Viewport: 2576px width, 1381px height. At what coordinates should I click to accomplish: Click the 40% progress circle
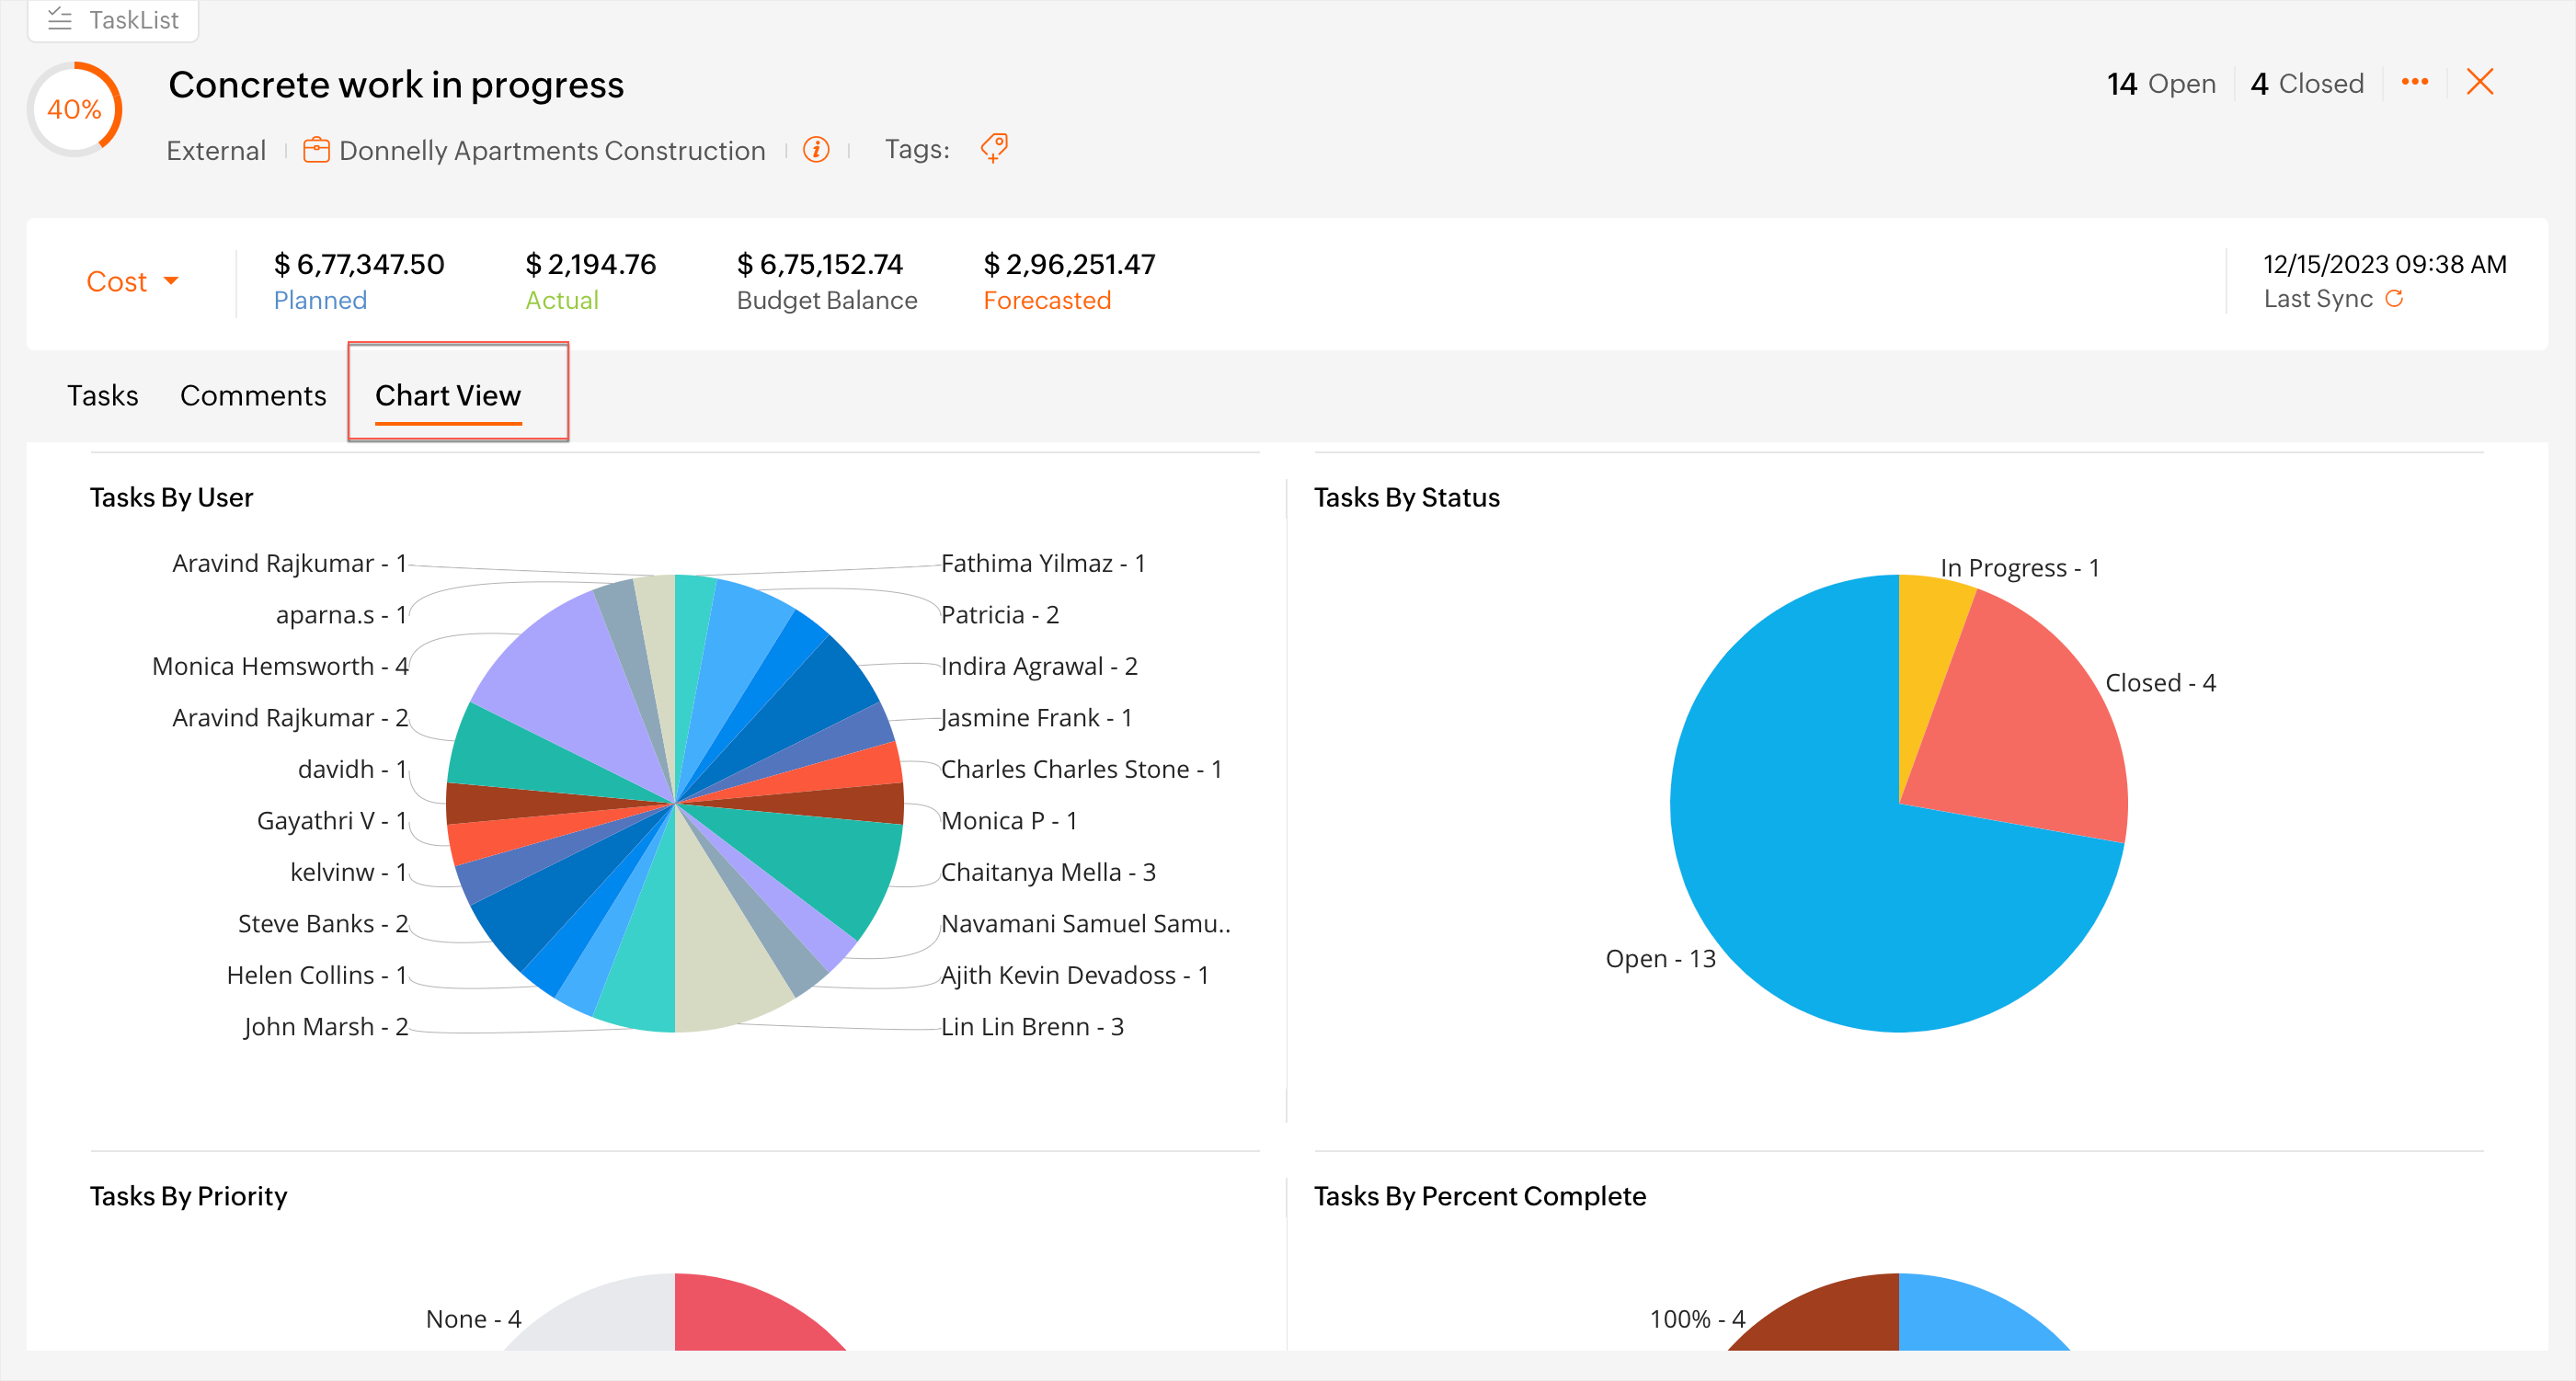pos(75,108)
